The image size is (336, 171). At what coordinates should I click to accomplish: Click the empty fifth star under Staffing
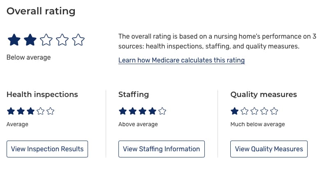click(162, 111)
